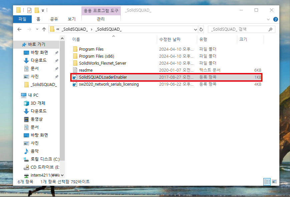
Task: Expand the hidden address path chevrons
Action: [x=58, y=29]
